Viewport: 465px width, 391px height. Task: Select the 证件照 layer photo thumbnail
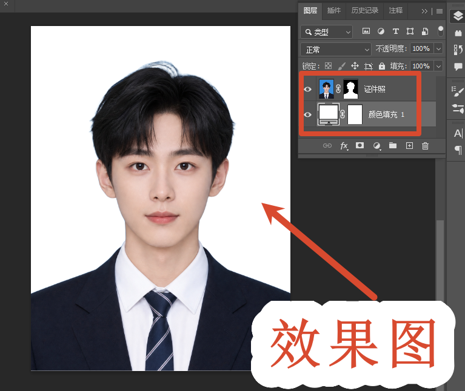click(327, 89)
